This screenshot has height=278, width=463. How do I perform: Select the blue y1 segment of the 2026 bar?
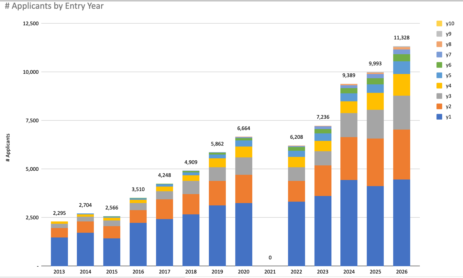pyautogui.click(x=402, y=223)
